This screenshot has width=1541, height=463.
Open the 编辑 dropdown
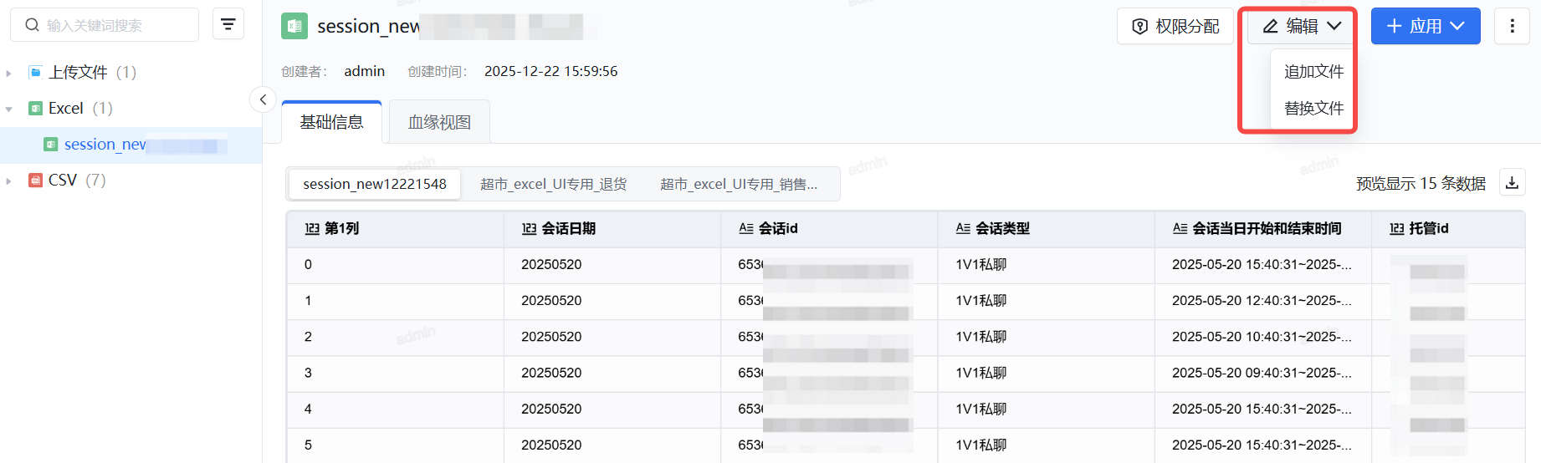1301,26
